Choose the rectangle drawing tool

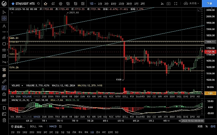click(x=4, y=44)
